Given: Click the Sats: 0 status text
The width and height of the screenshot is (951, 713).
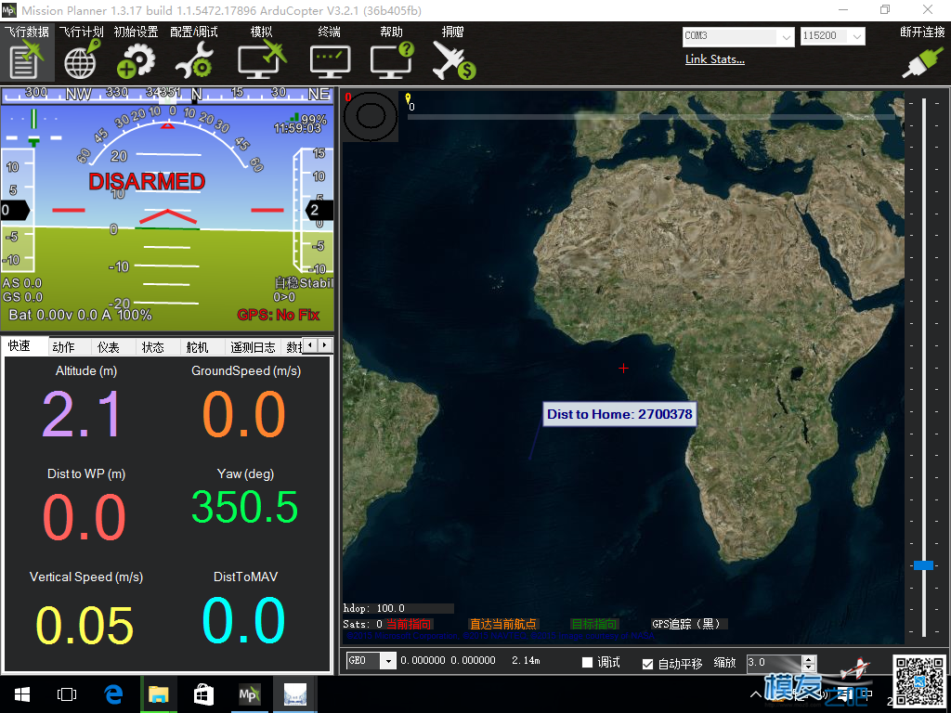Looking at the screenshot, I should 363,624.
